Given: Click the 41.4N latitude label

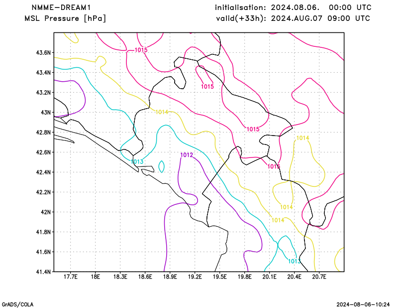Looking at the screenshot, I should (x=43, y=272).
